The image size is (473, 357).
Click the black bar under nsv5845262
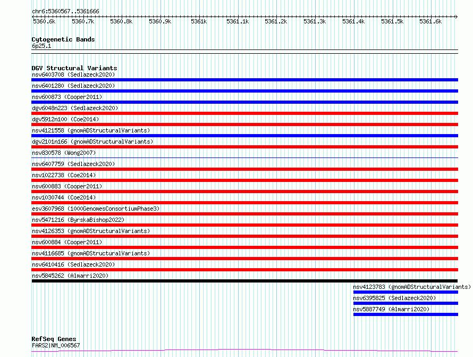244,281
